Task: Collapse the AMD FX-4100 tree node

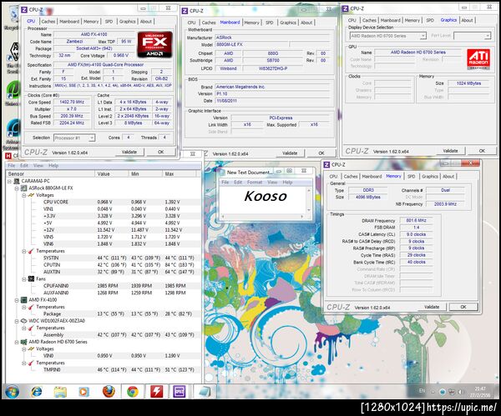Action: click(x=17, y=300)
